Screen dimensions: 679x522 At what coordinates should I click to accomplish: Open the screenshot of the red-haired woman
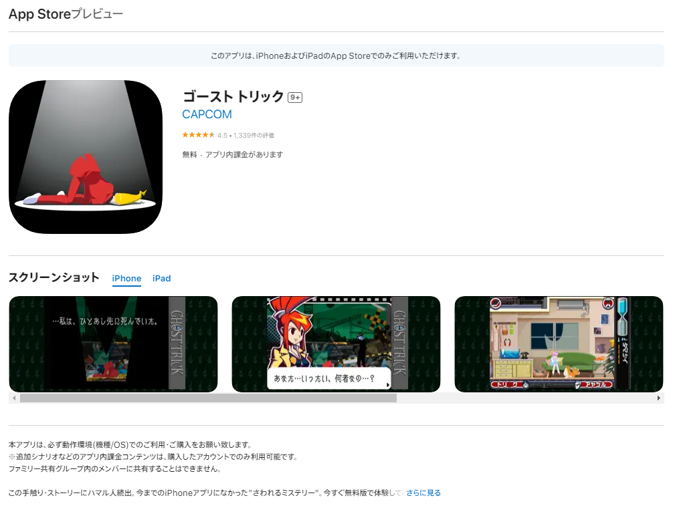click(336, 344)
